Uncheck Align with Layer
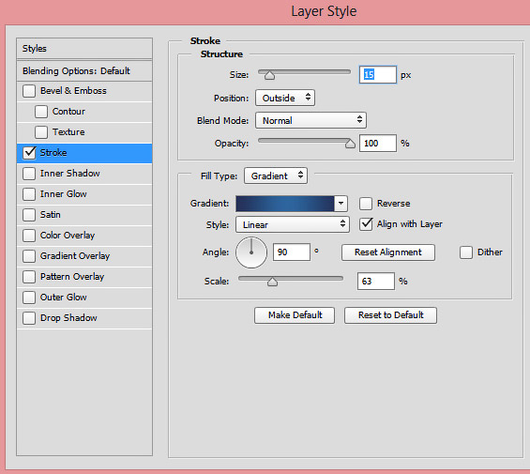The image size is (530, 474). click(366, 224)
